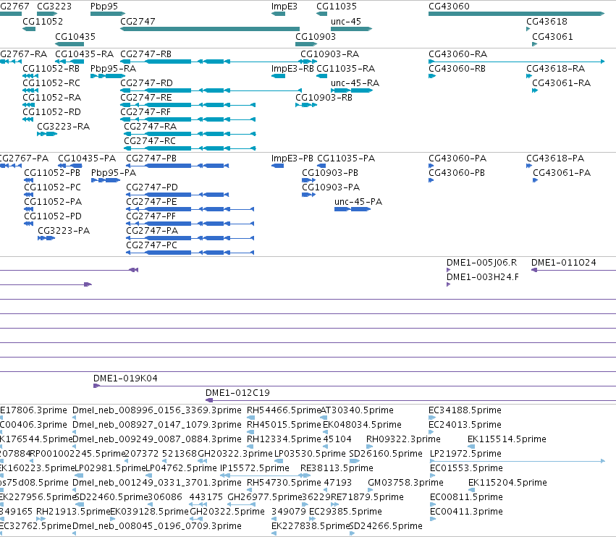The height and width of the screenshot is (537, 616).
Task: Click BAC clone DME1-012C19
Action: 237,393
